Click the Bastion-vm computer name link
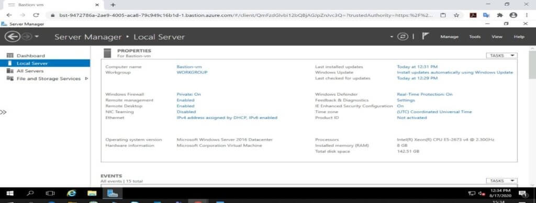Image resolution: width=536 pixels, height=203 pixels. coord(189,67)
